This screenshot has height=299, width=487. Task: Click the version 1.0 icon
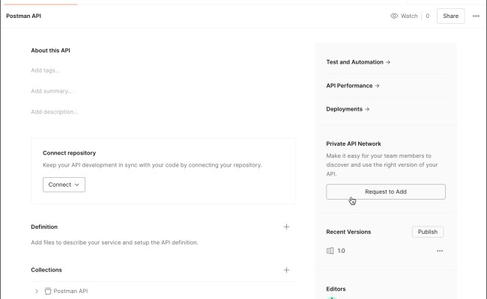[x=330, y=250]
